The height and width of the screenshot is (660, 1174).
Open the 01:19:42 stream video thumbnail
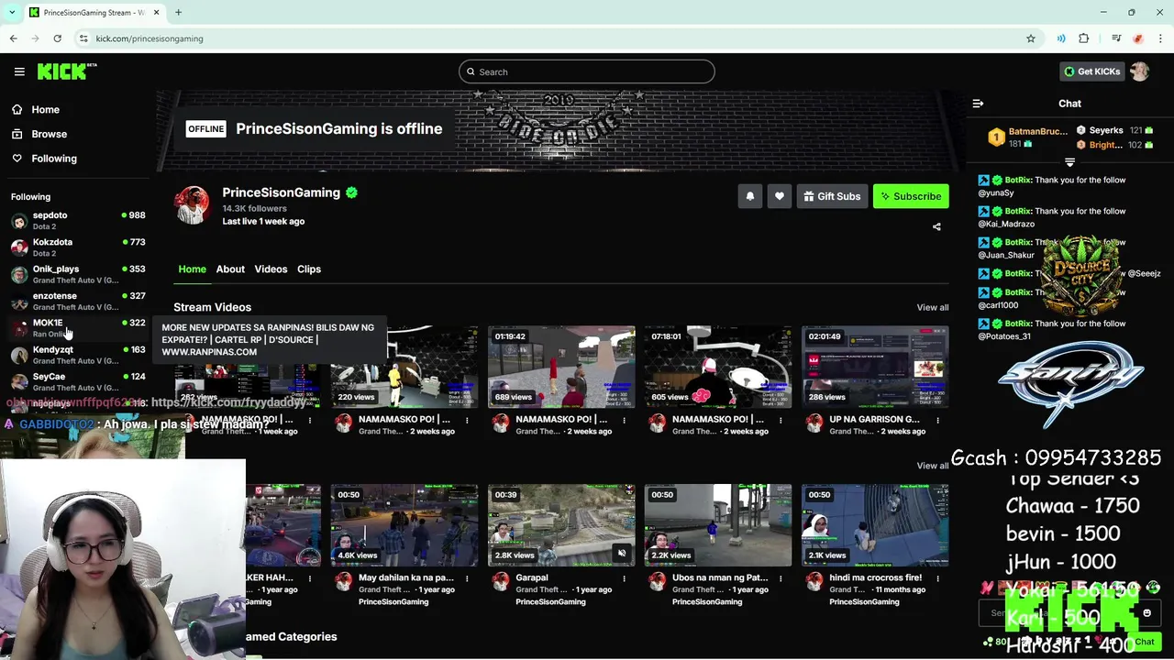[x=561, y=367]
